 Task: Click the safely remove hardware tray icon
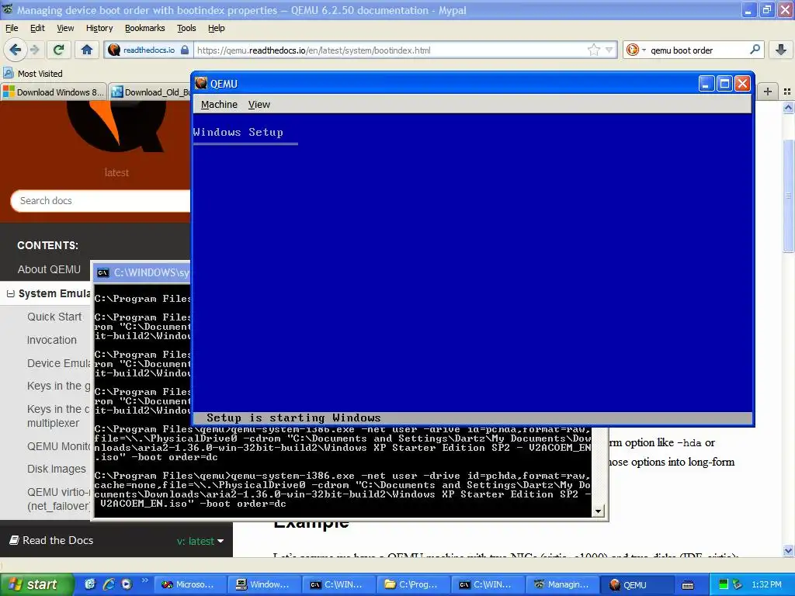click(738, 584)
